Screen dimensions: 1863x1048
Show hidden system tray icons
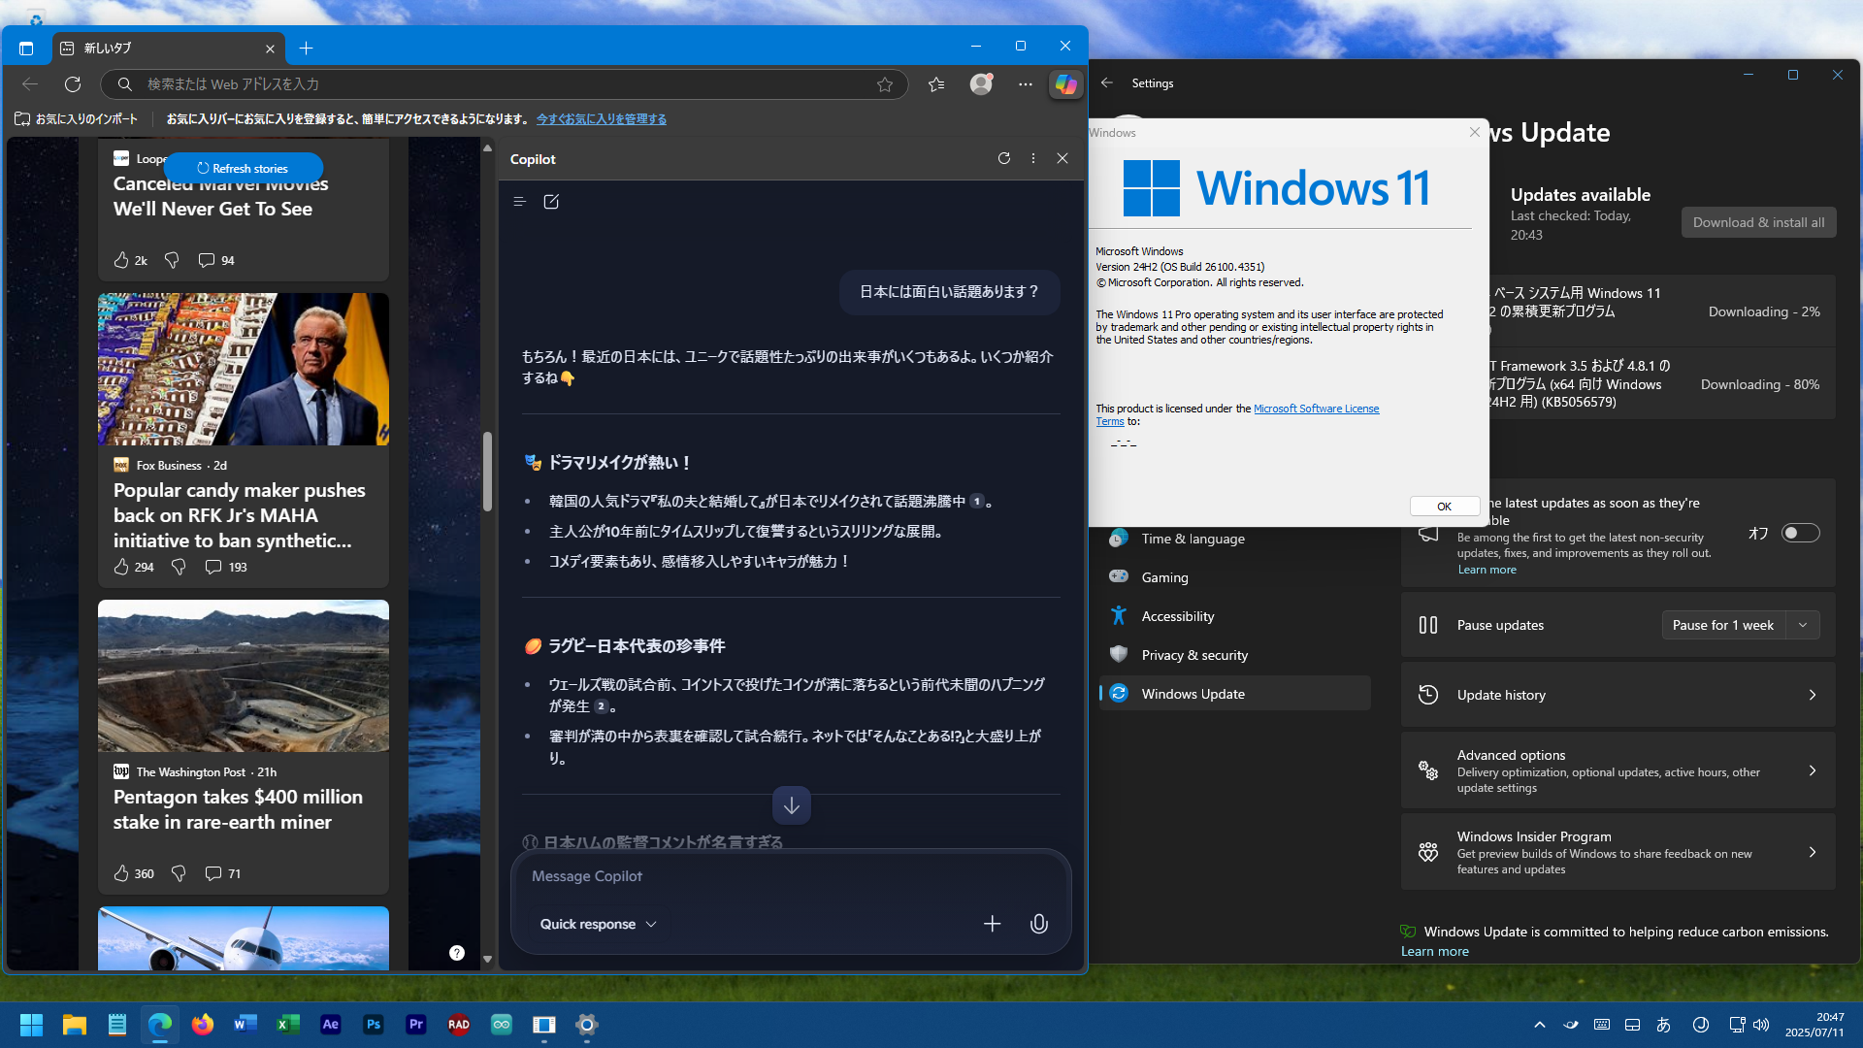1540,1025
